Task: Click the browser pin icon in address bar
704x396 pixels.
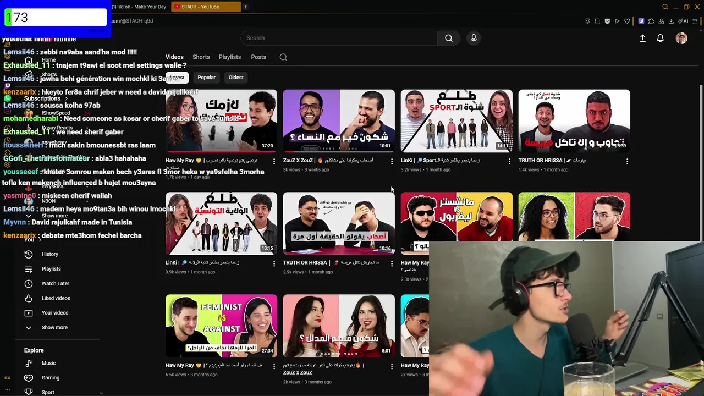Action: tap(587, 21)
